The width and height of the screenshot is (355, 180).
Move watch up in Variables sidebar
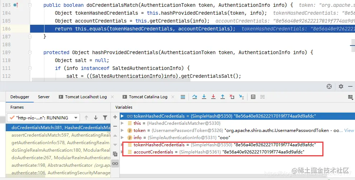(115, 136)
